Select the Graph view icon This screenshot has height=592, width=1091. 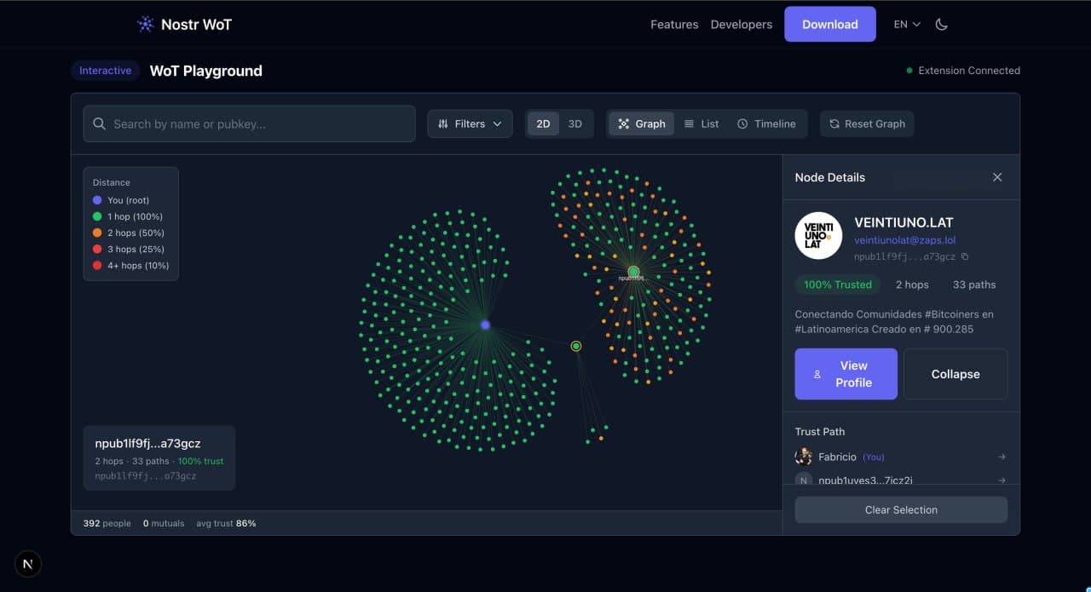[x=624, y=124]
